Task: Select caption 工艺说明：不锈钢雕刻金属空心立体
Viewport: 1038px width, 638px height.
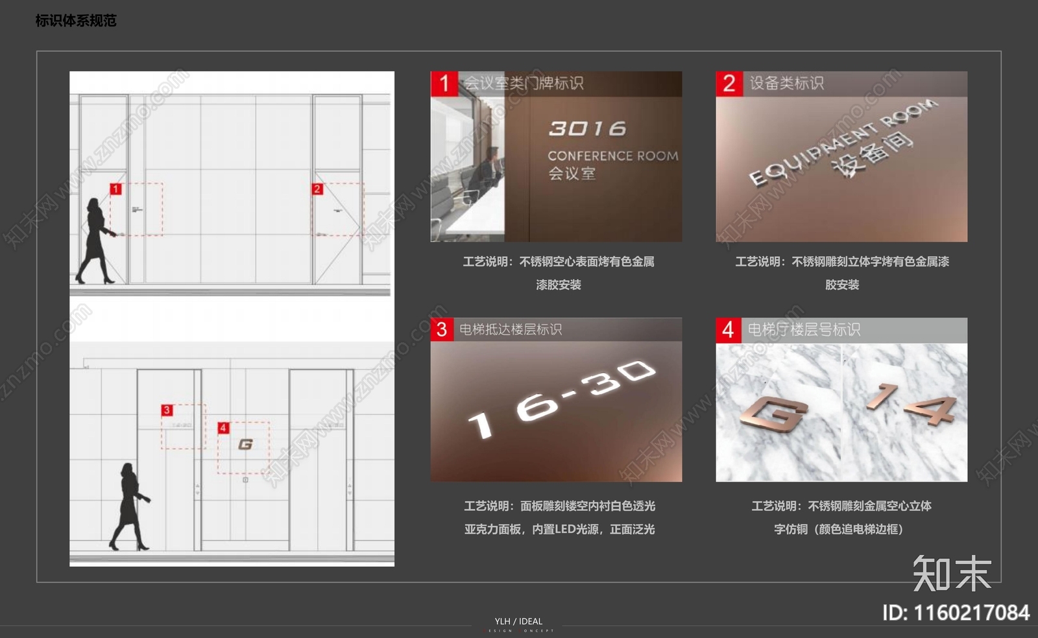Action: click(841, 506)
